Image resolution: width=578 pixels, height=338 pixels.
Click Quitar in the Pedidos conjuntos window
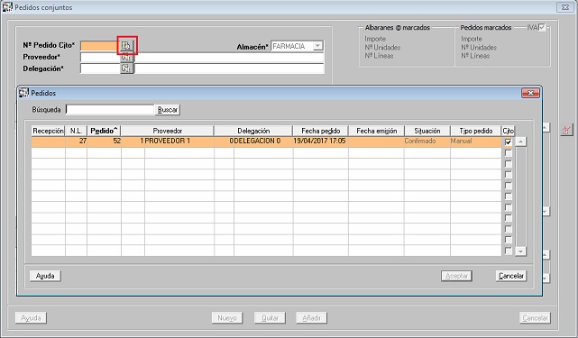click(x=270, y=318)
